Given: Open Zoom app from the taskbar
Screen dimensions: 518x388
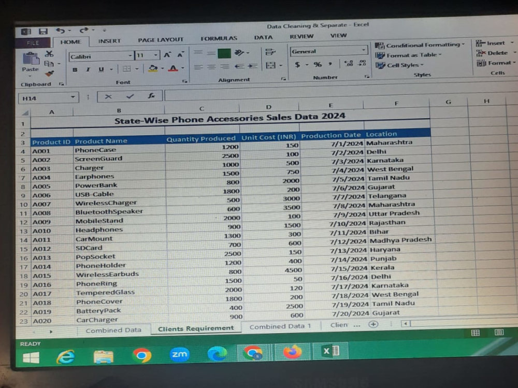Looking at the screenshot, I should (179, 354).
